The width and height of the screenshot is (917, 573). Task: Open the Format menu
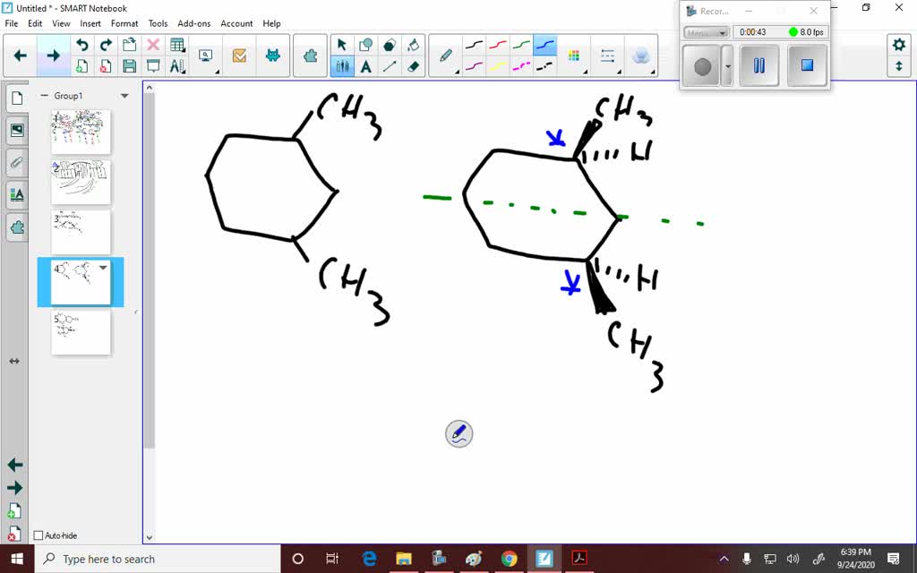click(124, 23)
